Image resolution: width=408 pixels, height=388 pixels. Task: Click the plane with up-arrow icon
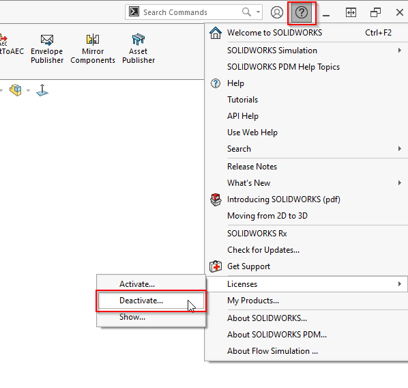(42, 90)
